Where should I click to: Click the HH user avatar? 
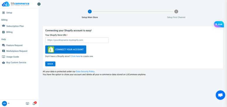tap(4, 104)
